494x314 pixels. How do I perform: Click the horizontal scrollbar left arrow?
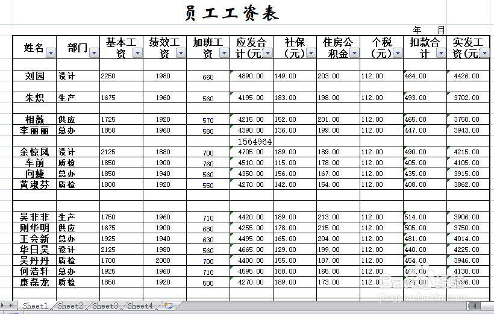476,306
